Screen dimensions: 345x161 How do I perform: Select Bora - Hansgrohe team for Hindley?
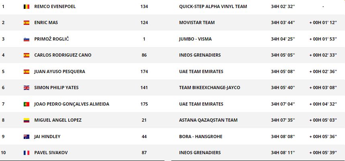point(200,137)
